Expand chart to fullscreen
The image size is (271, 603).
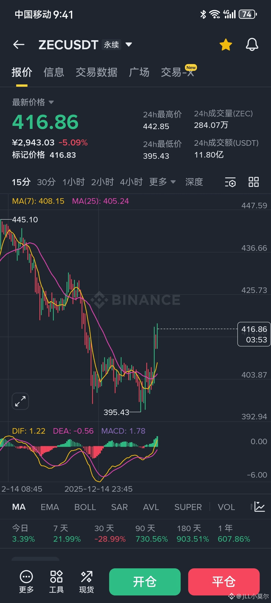(20, 401)
